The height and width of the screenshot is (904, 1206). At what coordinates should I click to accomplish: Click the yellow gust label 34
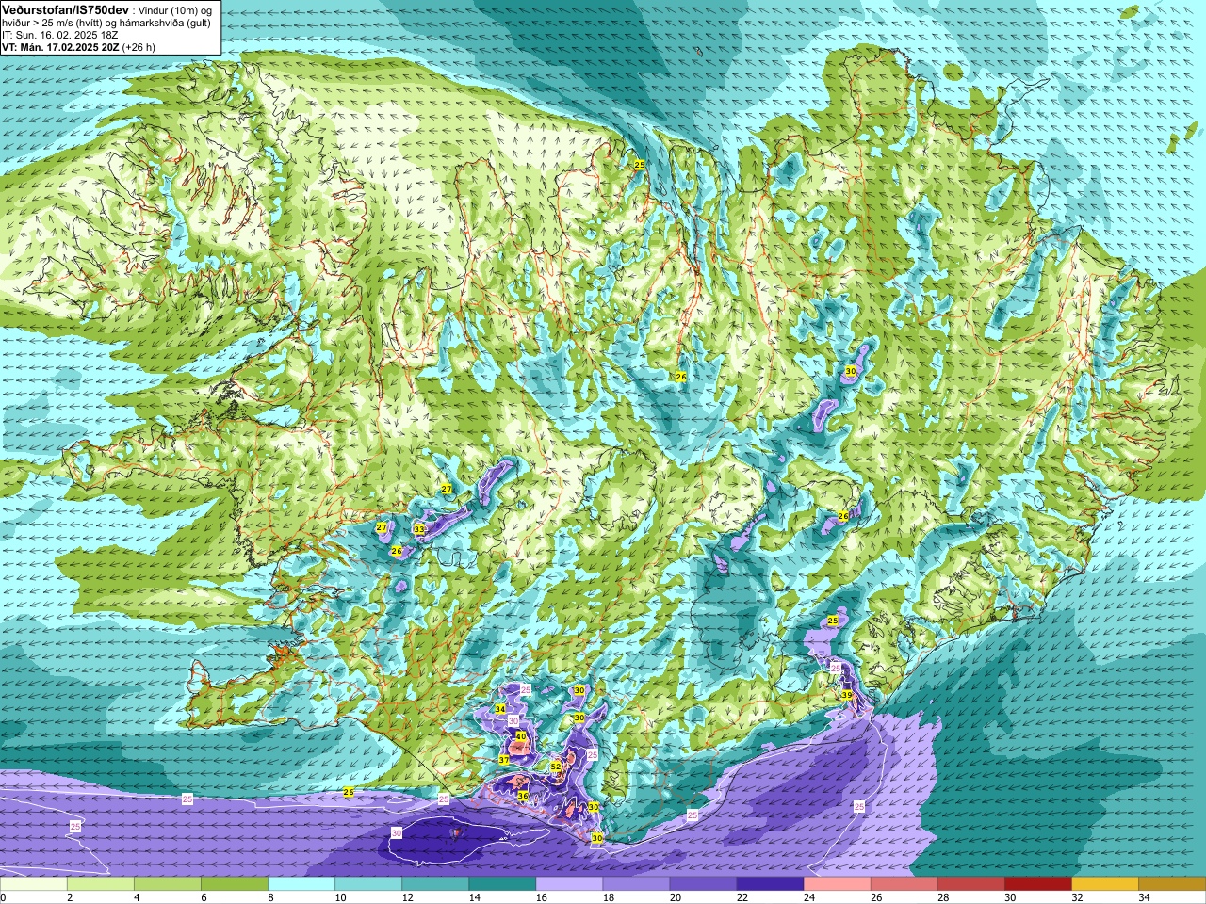[500, 709]
